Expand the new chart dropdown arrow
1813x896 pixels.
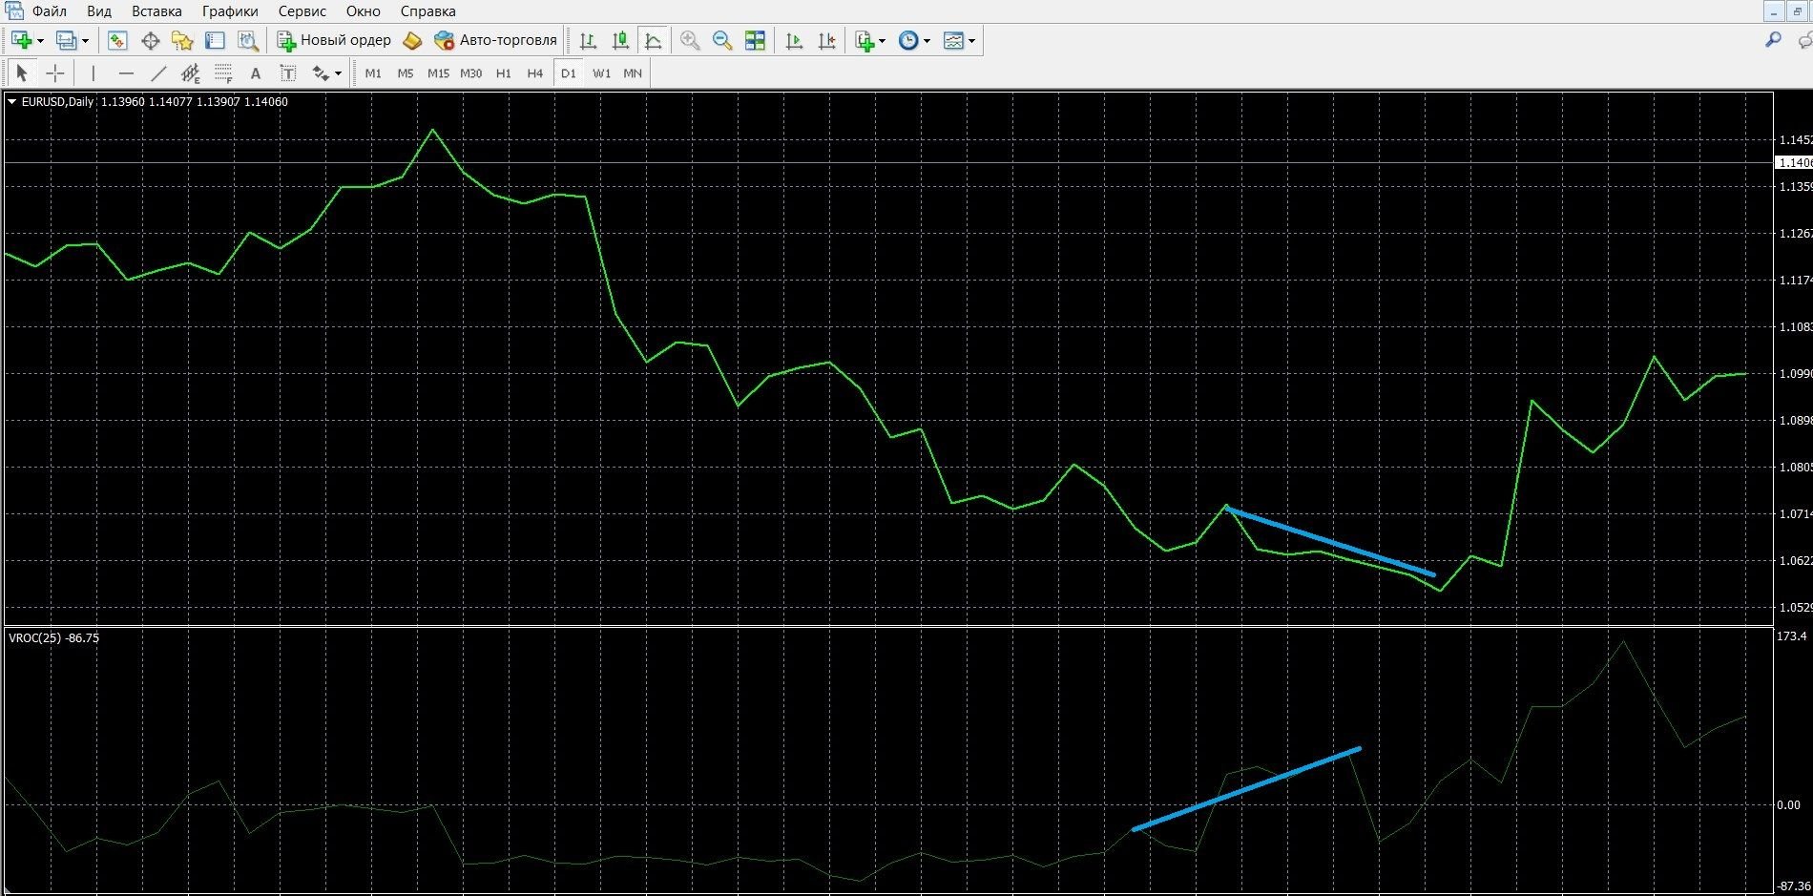40,41
